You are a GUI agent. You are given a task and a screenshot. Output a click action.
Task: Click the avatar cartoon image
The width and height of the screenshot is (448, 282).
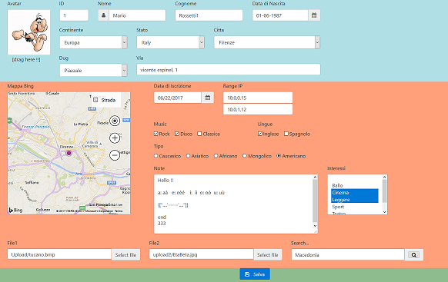pos(28,32)
